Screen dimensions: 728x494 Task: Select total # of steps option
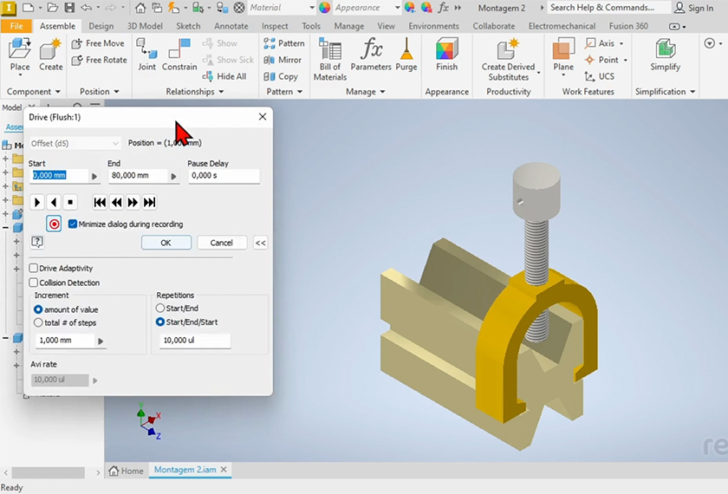[x=39, y=322]
